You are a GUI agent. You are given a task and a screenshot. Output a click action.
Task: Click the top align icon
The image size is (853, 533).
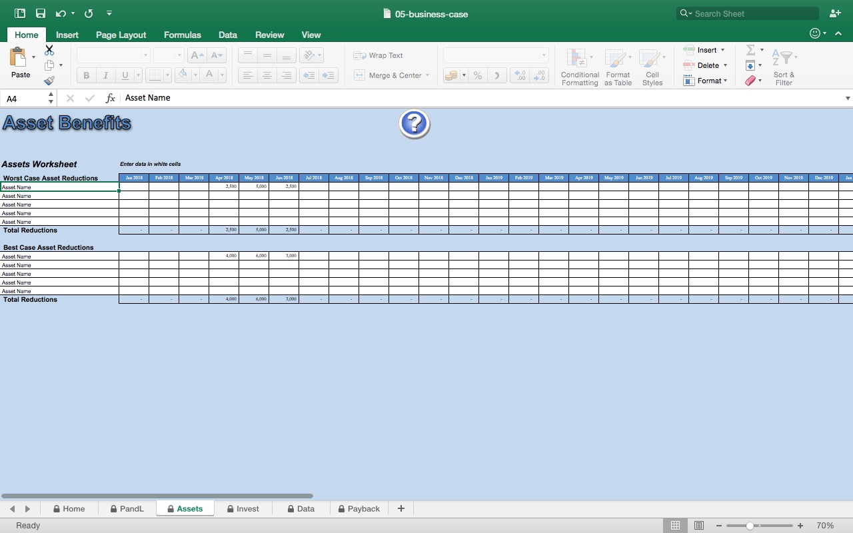pos(247,55)
